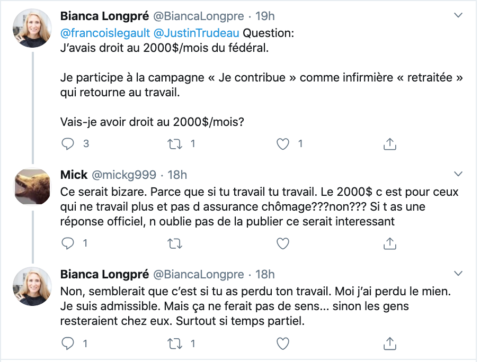Open Mick's profile picture
This screenshot has height=362, width=480.
click(32, 186)
